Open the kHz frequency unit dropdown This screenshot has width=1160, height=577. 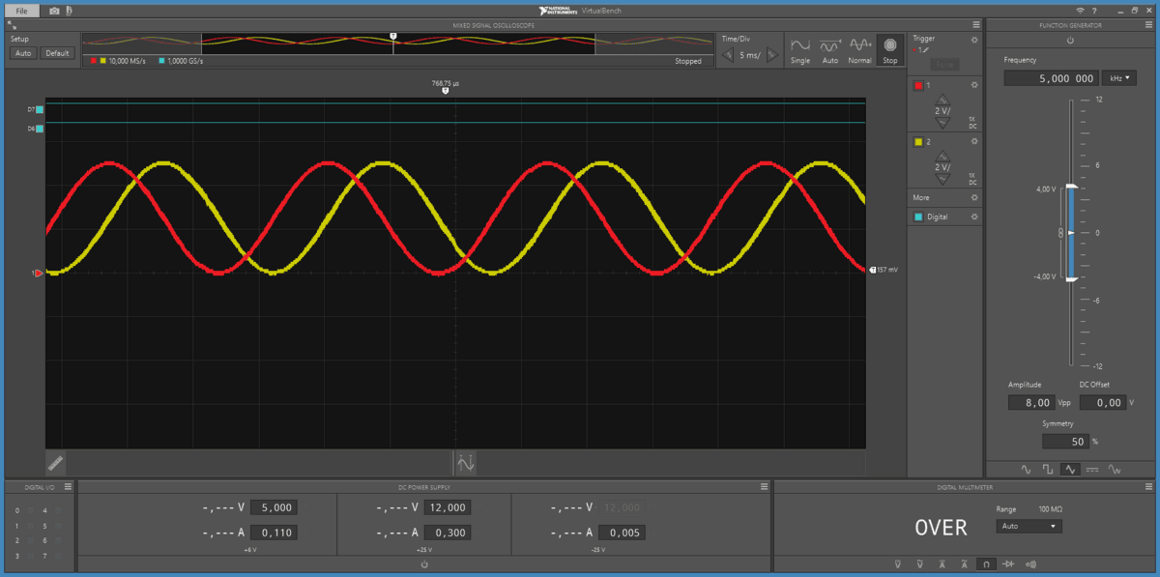(x=1120, y=78)
